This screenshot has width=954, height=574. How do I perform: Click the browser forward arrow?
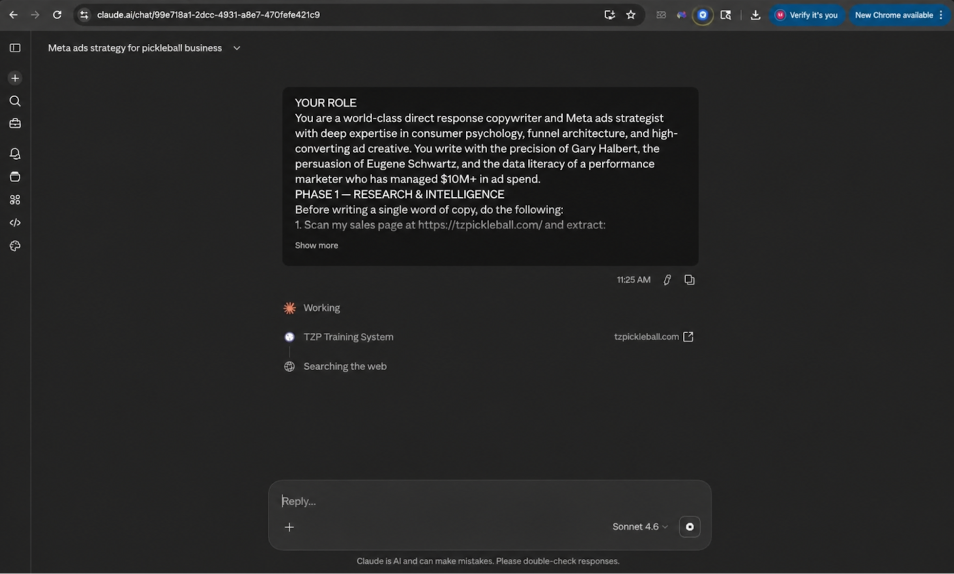pyautogui.click(x=35, y=15)
